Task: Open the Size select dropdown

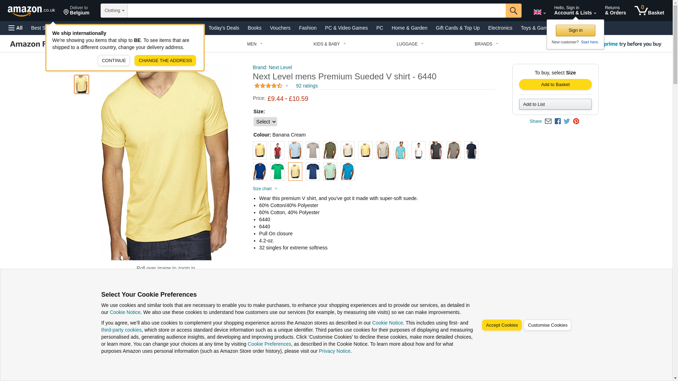Action: (265, 122)
